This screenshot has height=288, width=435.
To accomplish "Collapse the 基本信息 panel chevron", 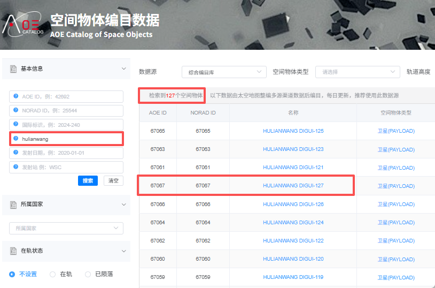I will pos(123,69).
